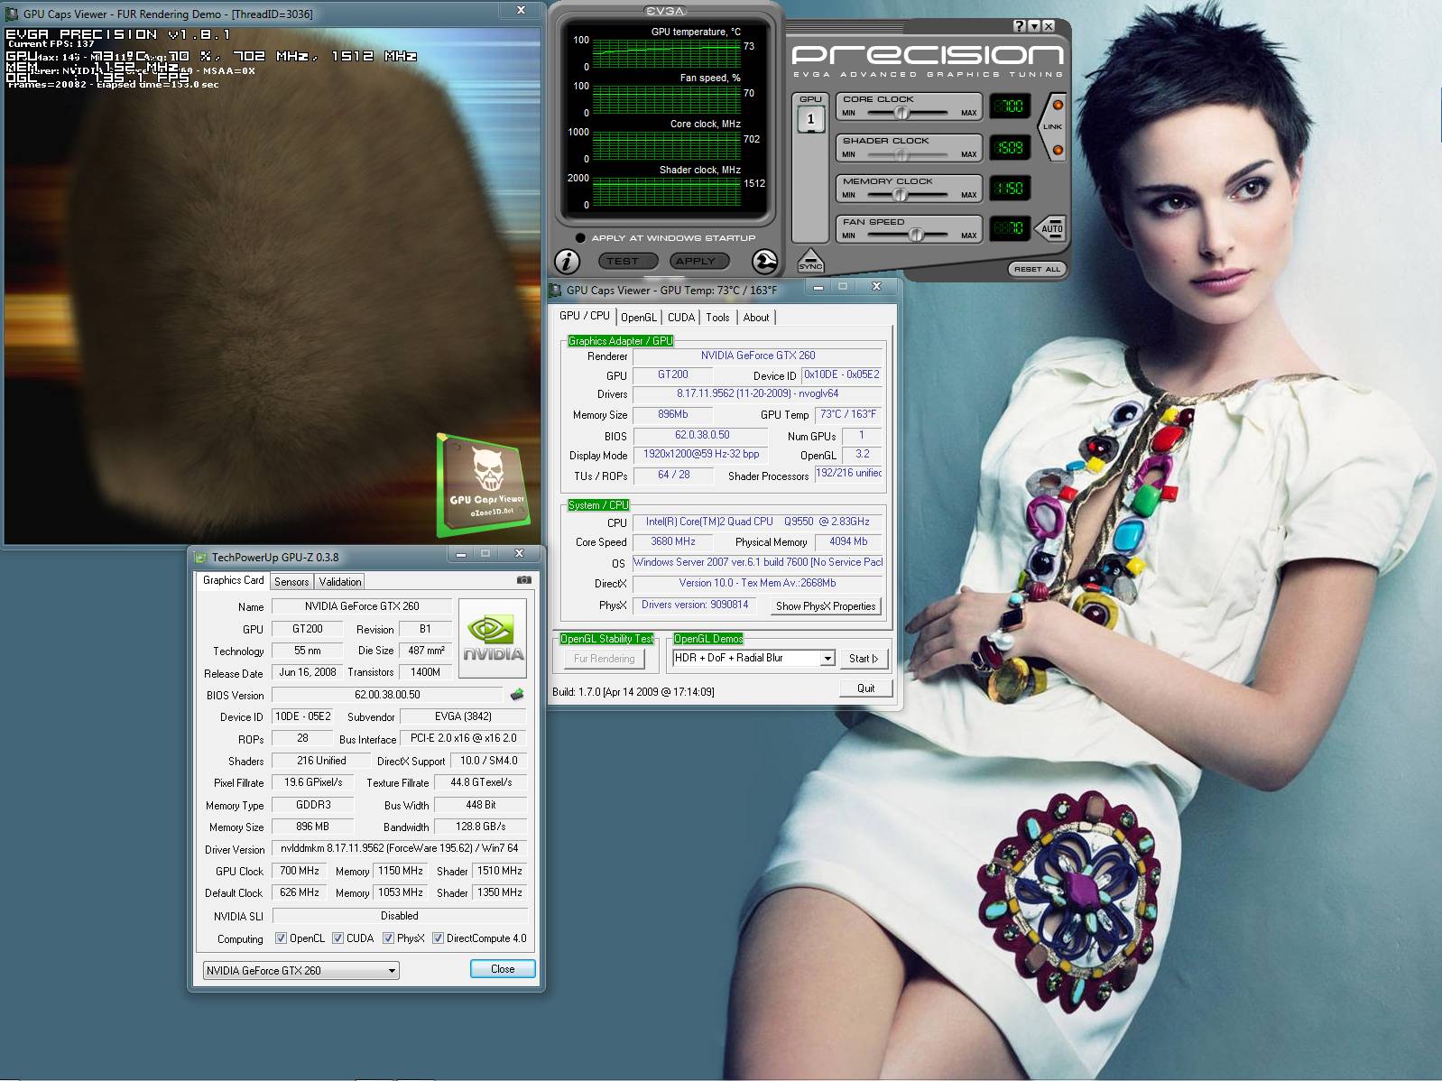Adjust the Memory Clock slider handle
This screenshot has width=1442, height=1081.
pyautogui.click(x=899, y=195)
